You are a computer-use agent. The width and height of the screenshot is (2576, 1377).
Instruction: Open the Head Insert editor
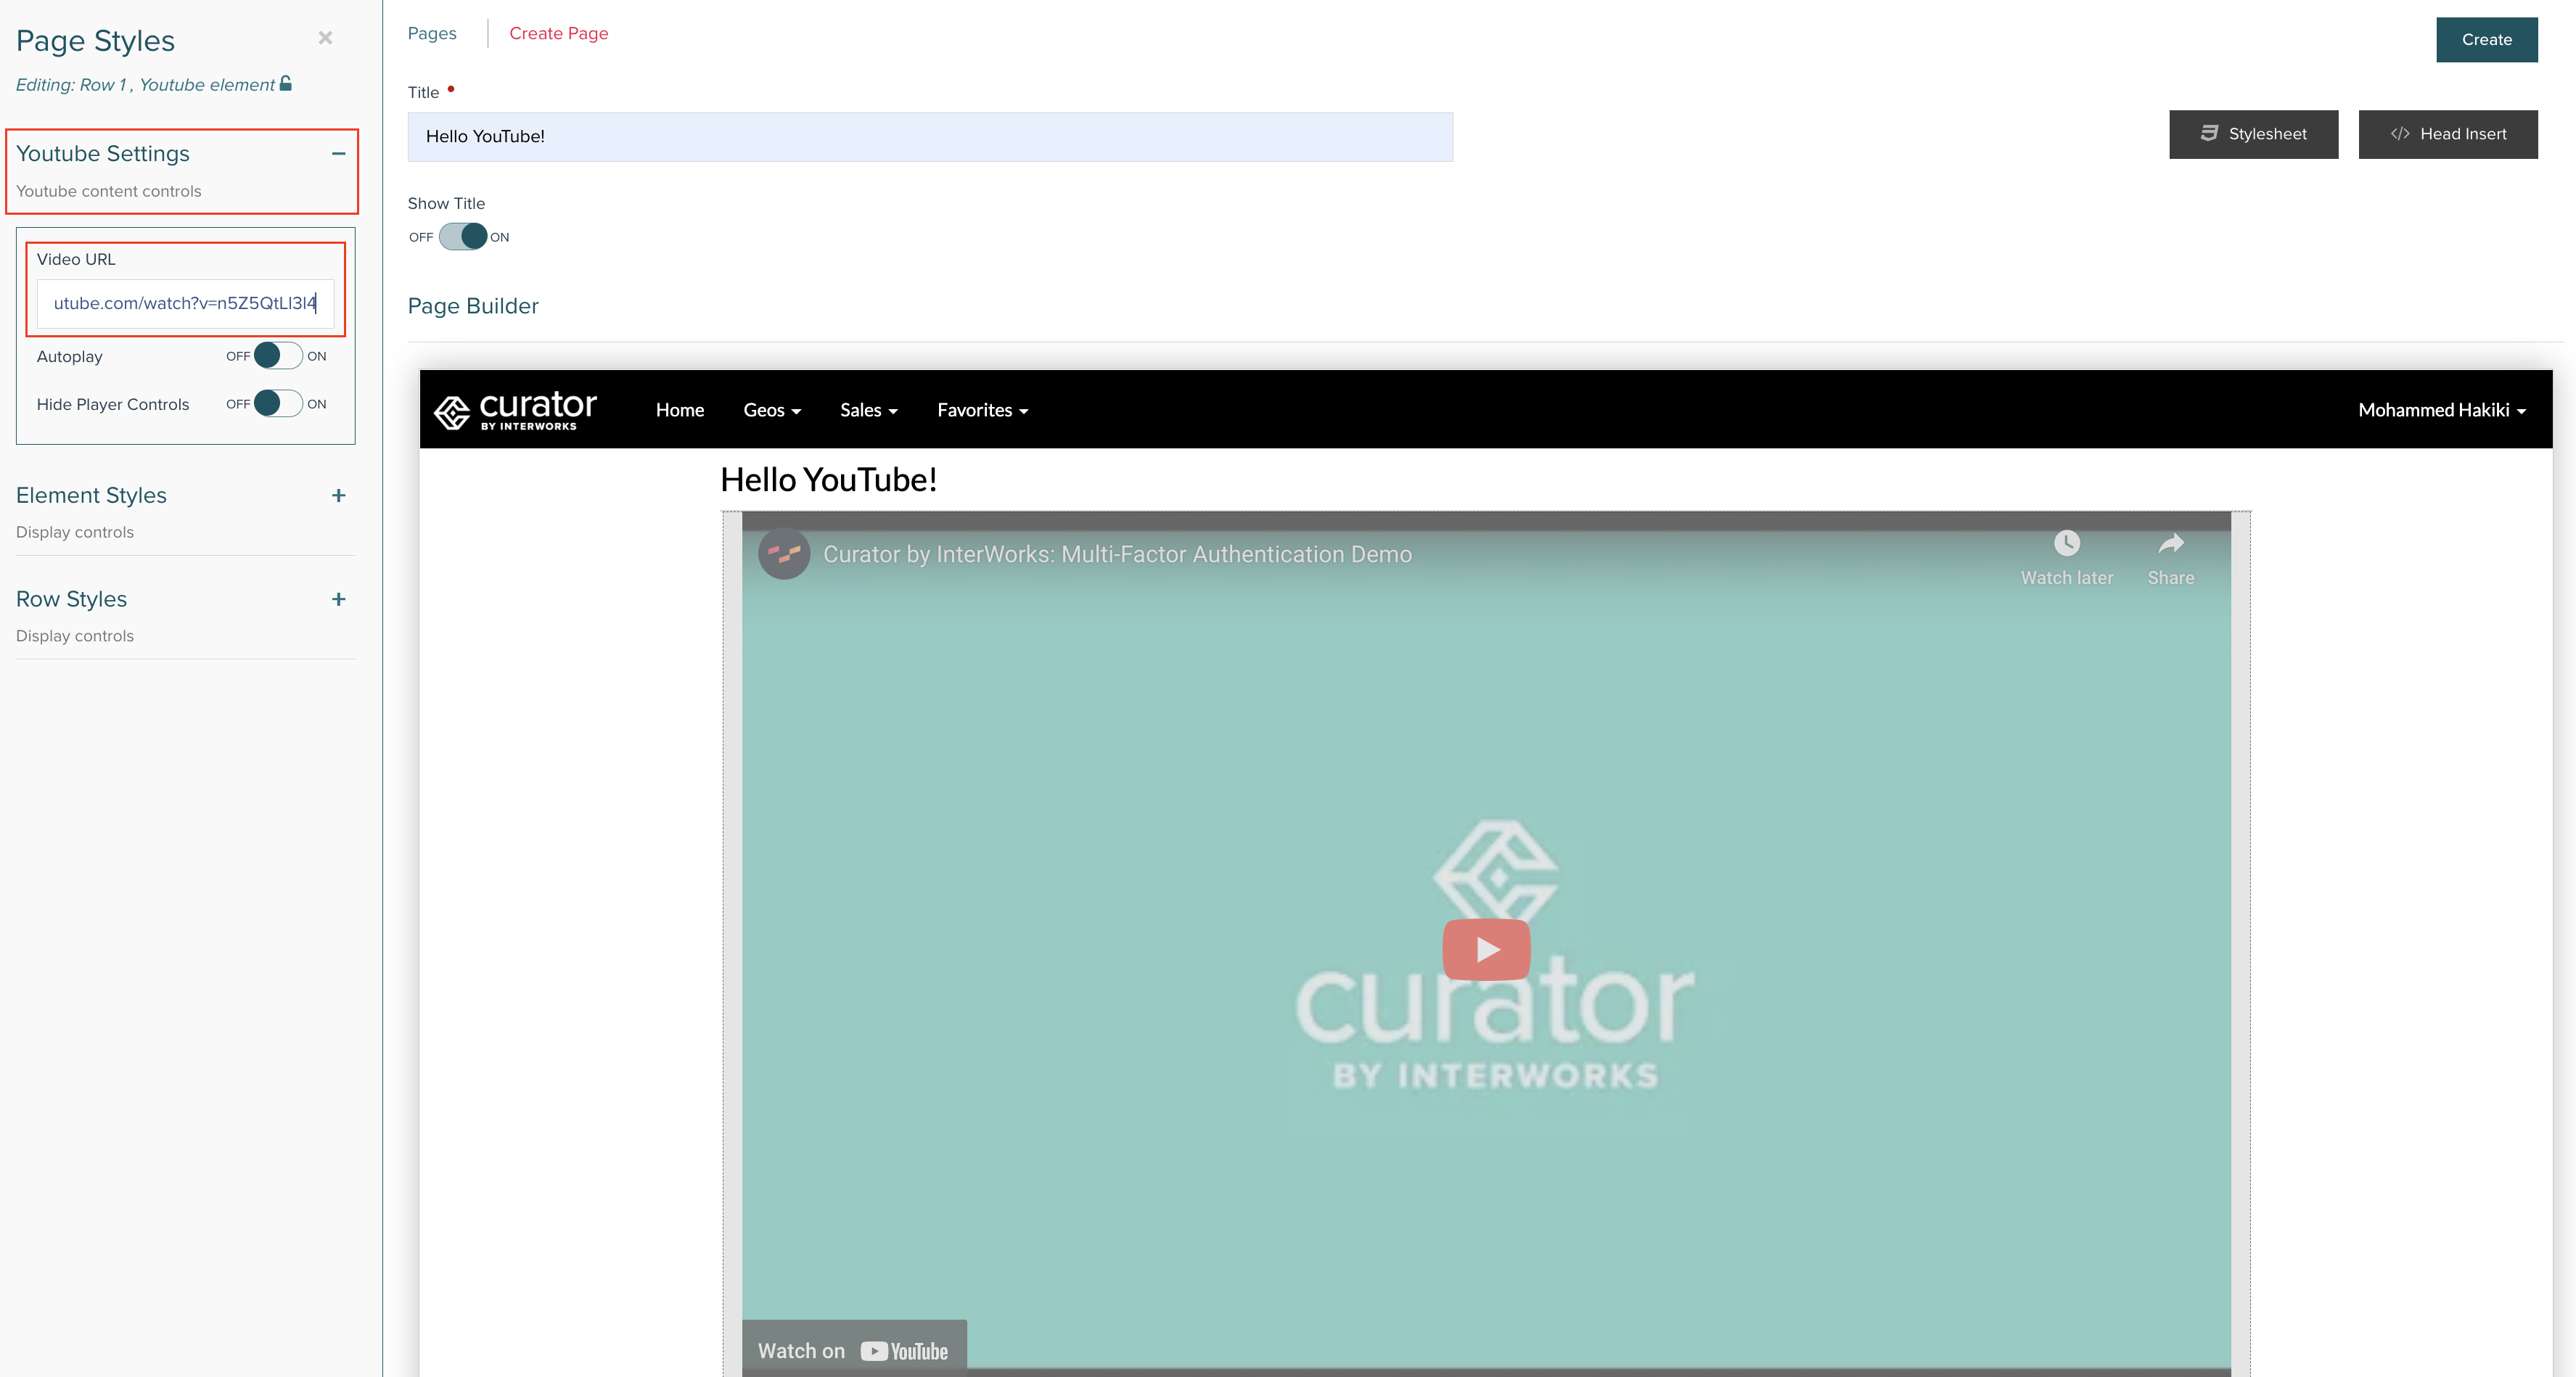click(x=2448, y=134)
